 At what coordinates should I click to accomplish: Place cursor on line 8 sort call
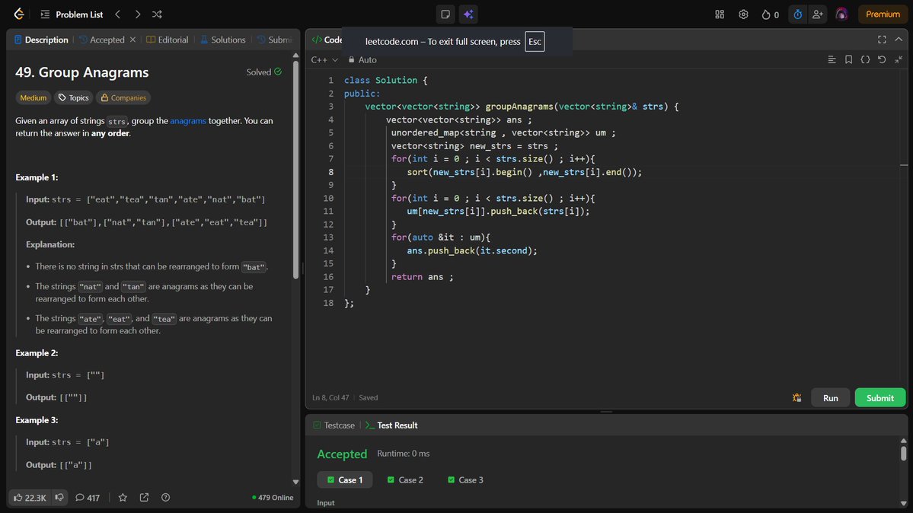[524, 172]
